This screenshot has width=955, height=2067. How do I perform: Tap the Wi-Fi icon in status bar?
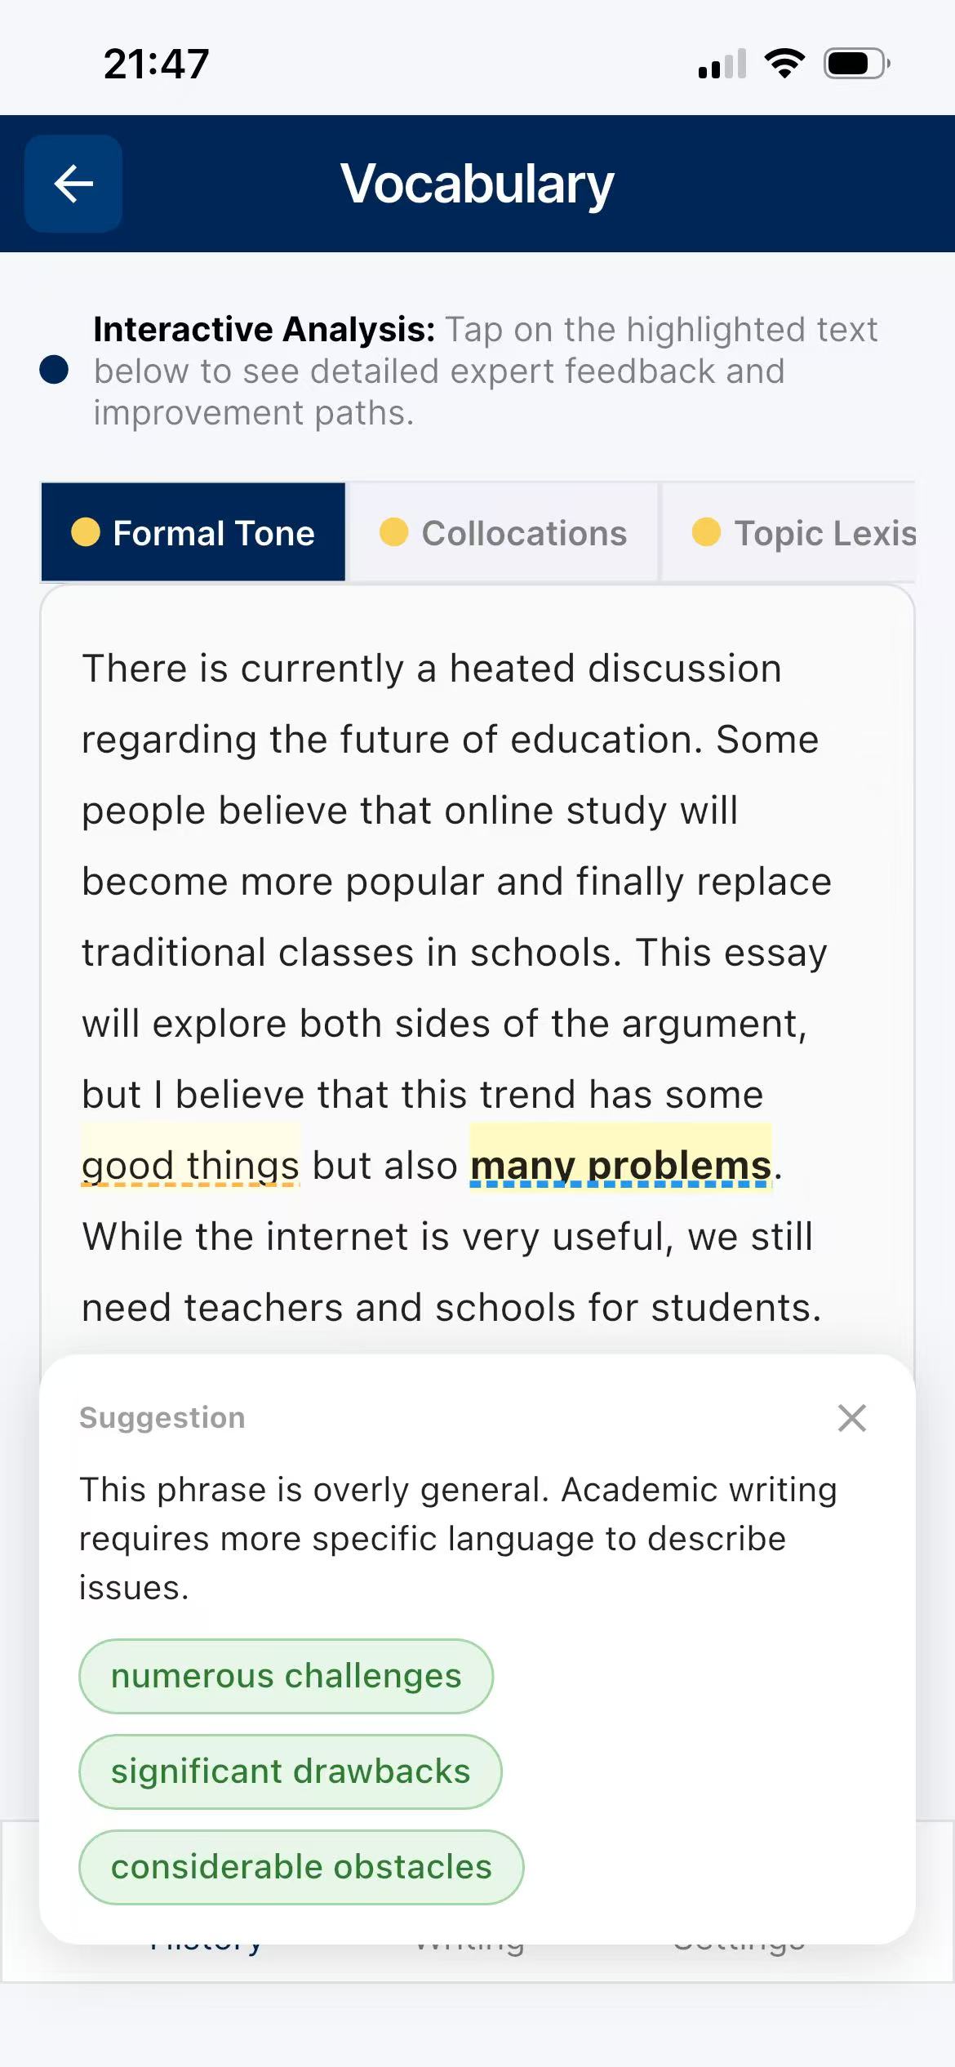click(x=784, y=64)
